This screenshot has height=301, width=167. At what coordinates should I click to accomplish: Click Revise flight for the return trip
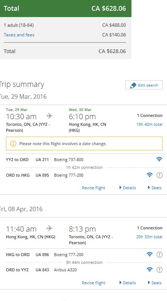click(x=93, y=283)
